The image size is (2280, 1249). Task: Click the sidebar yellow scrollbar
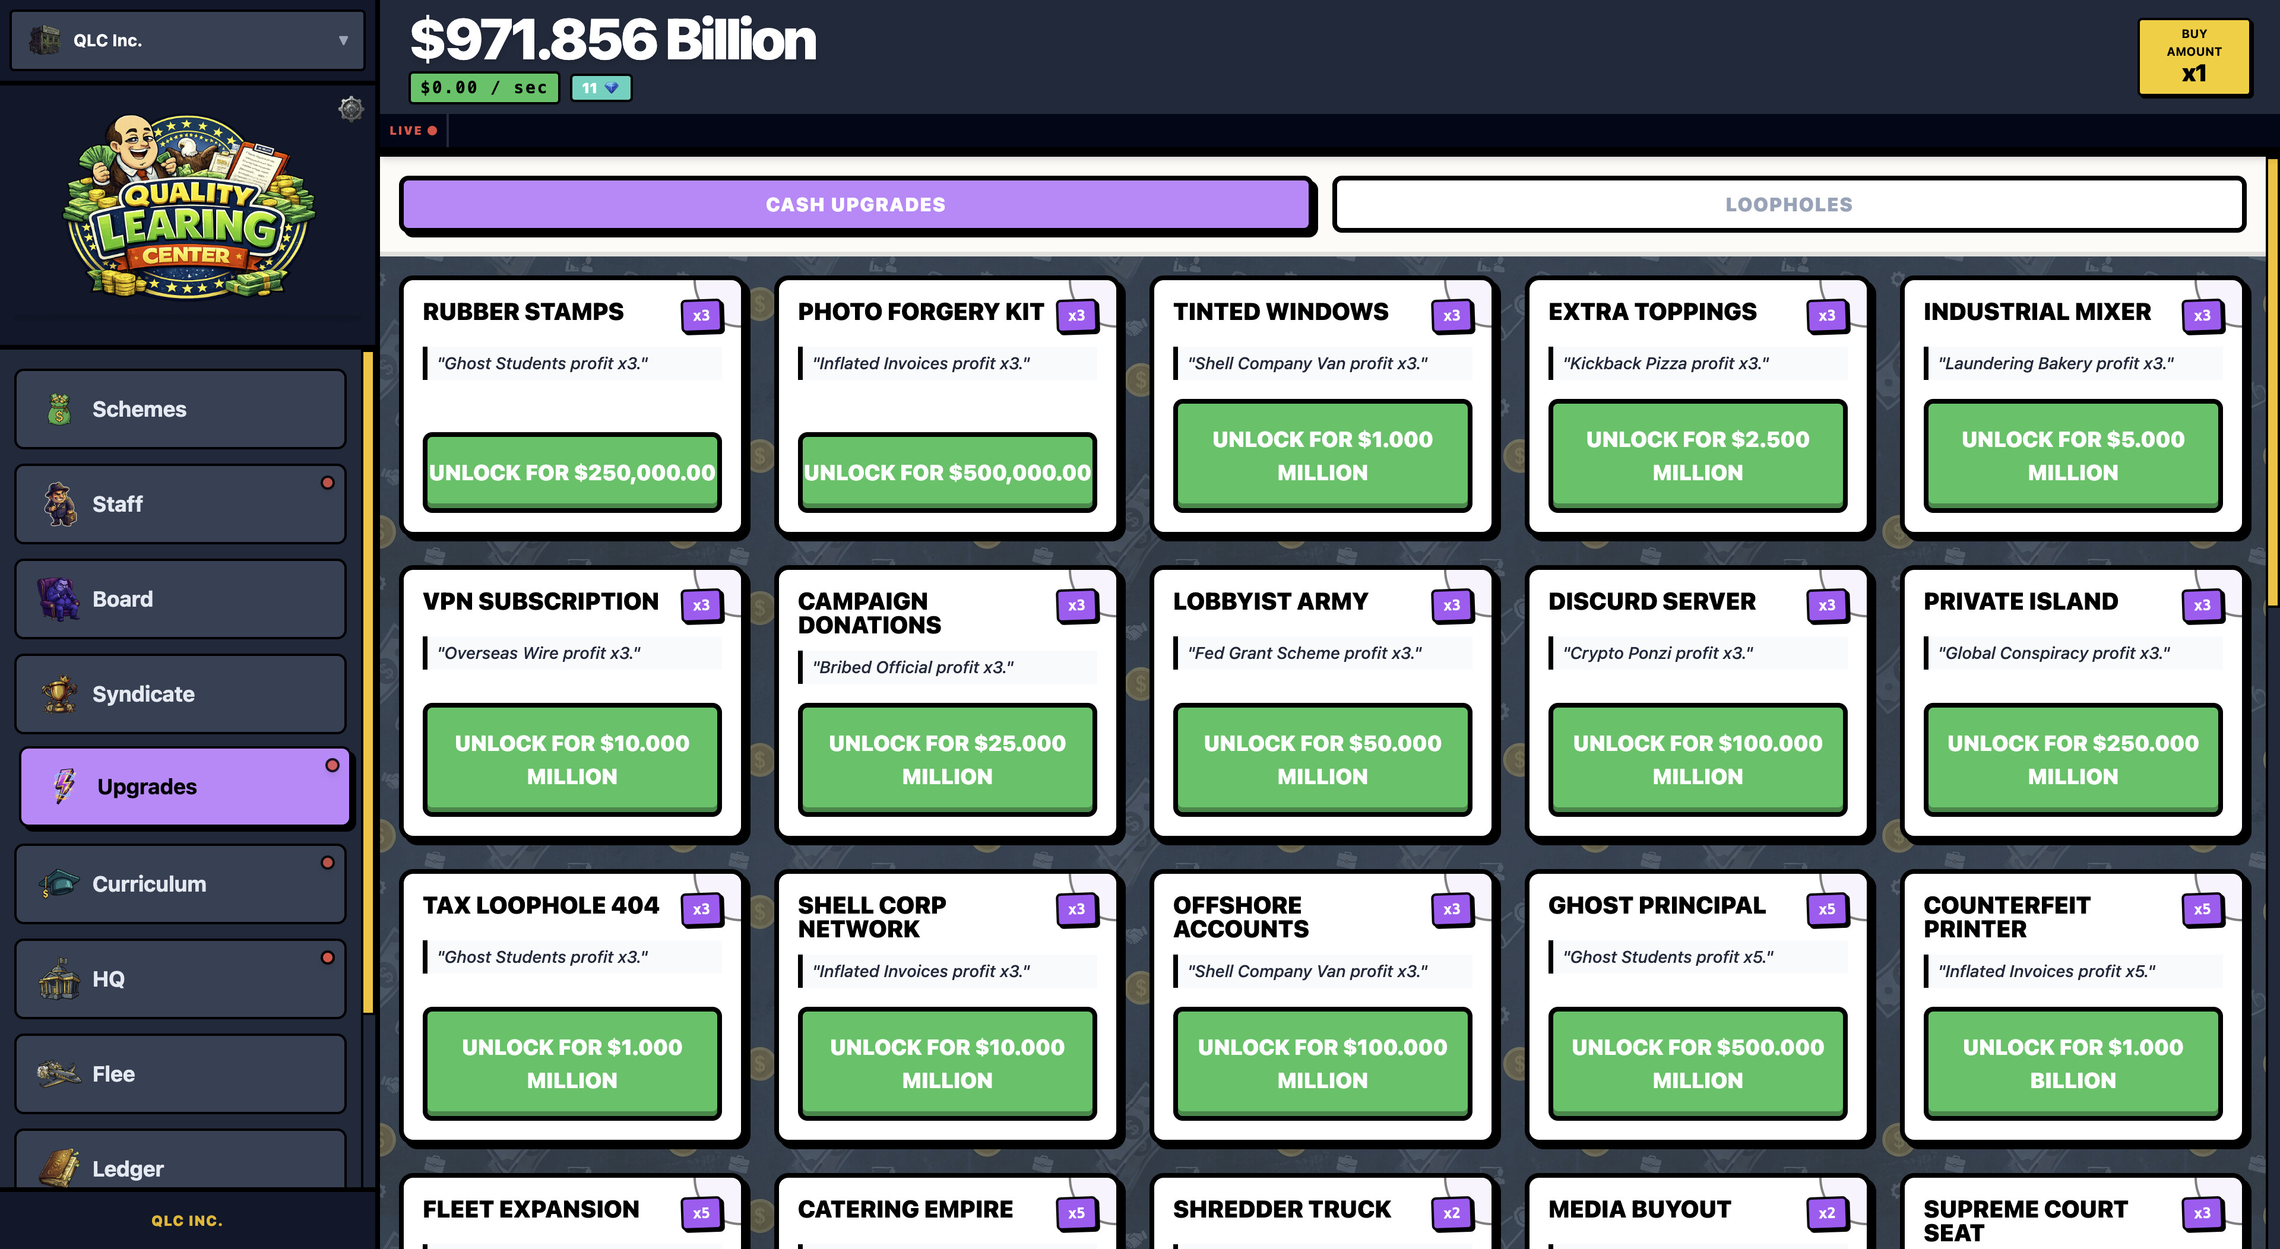coord(368,681)
